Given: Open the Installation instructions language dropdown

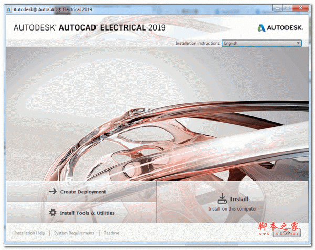Looking at the screenshot, I should [261, 43].
